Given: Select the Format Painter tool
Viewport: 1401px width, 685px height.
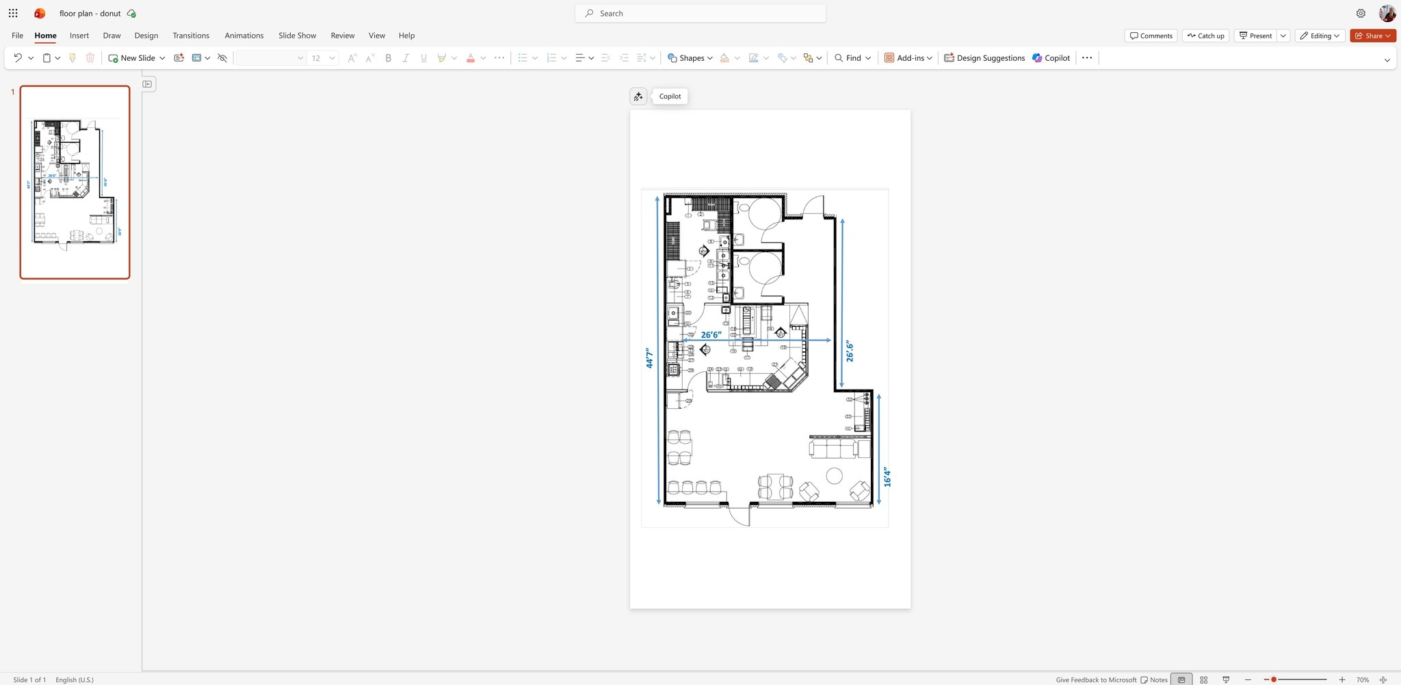Looking at the screenshot, I should [x=72, y=57].
